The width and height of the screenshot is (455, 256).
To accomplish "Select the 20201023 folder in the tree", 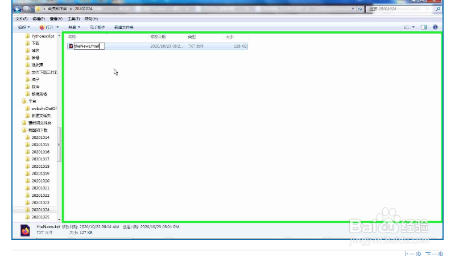I will coord(40,203).
